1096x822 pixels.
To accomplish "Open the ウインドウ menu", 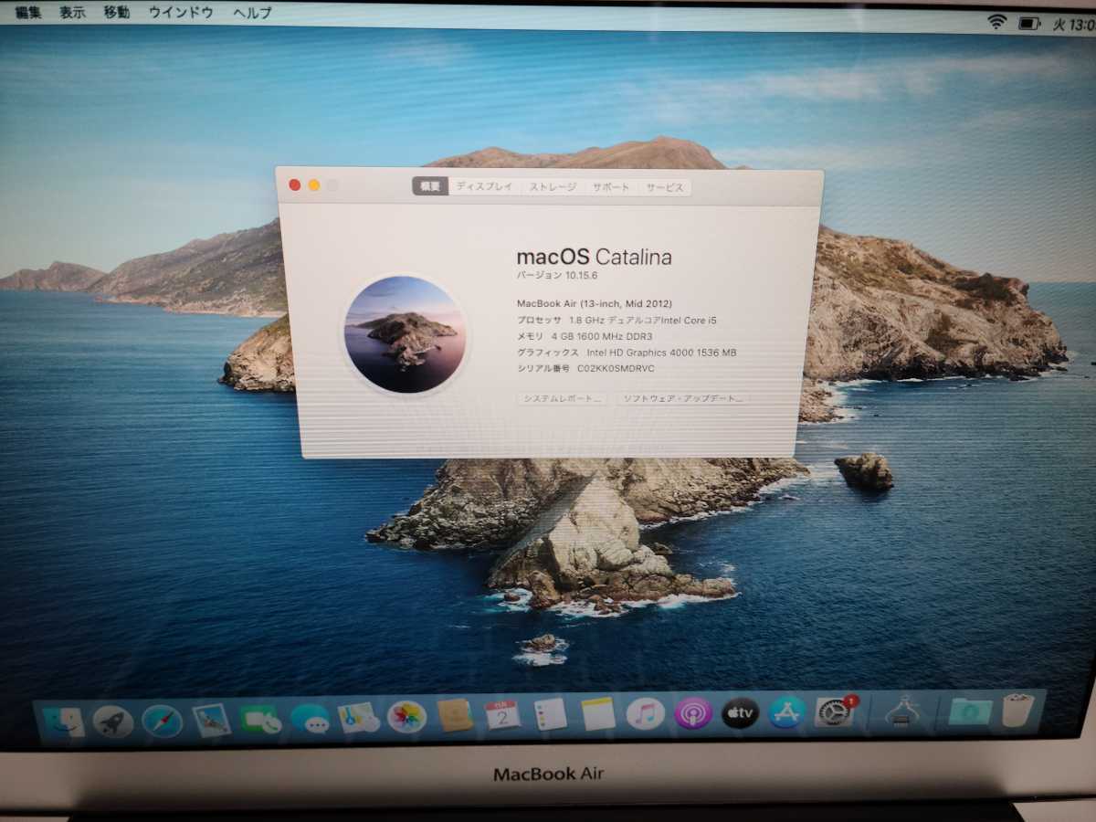I will tap(181, 12).
